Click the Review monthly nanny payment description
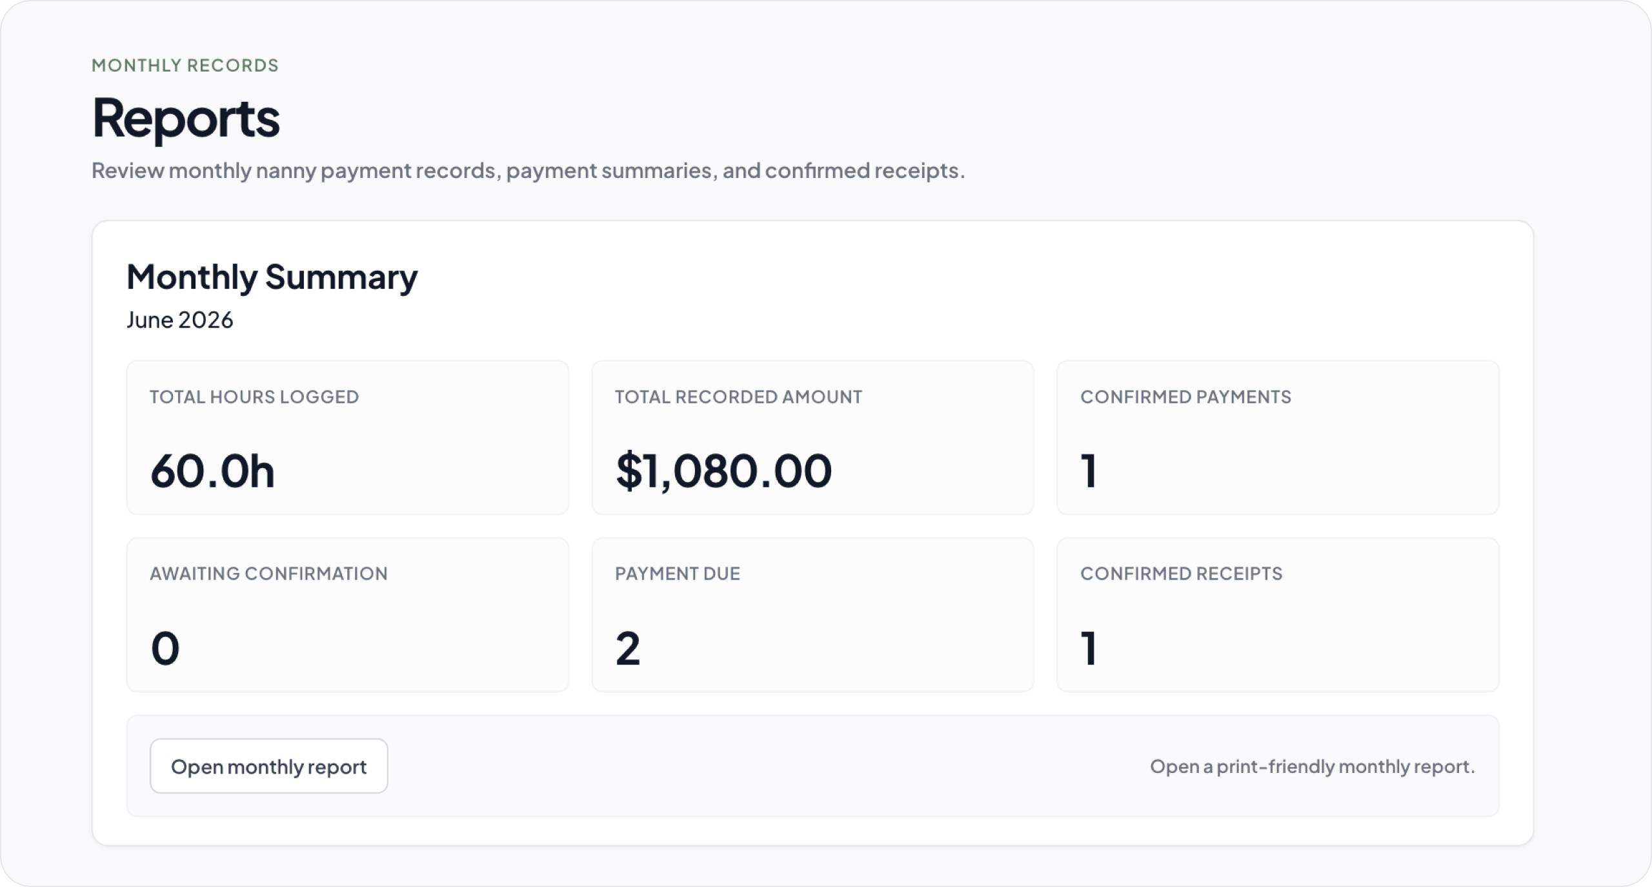Viewport: 1652px width, 887px height. coord(528,171)
